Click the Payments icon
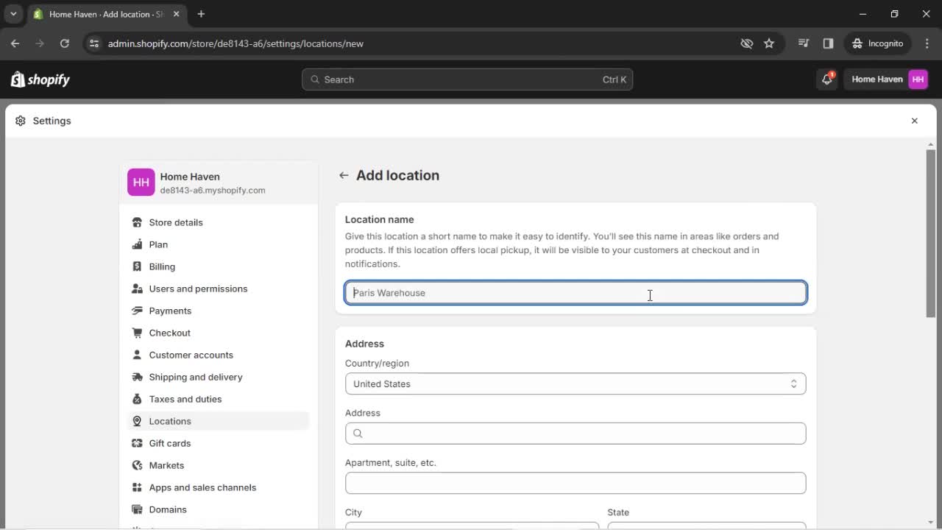 (x=137, y=311)
